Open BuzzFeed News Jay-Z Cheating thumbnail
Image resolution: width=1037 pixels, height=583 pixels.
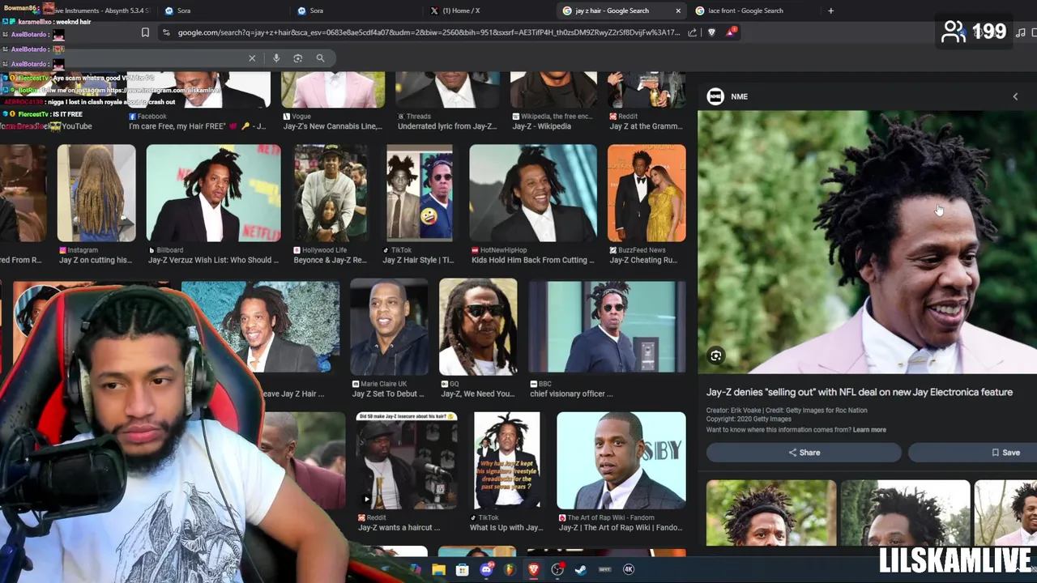647,194
